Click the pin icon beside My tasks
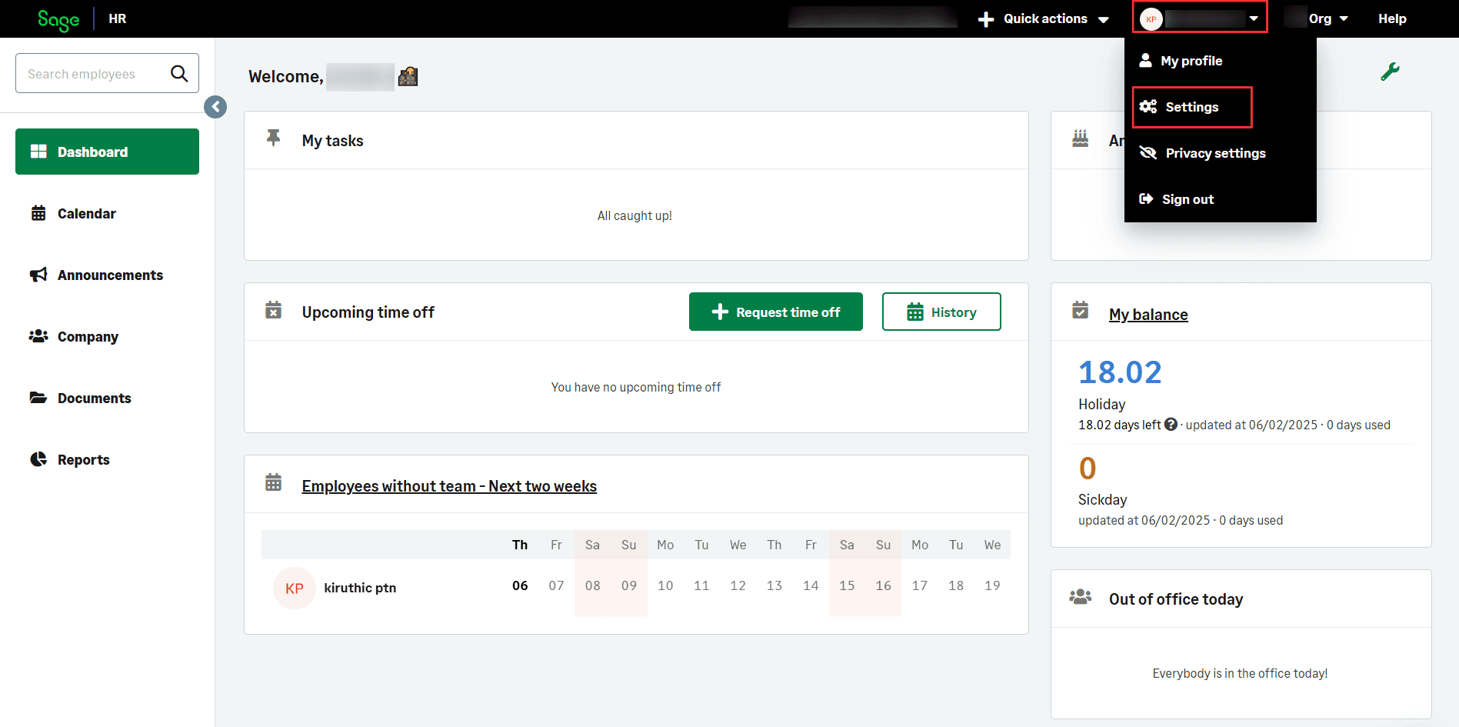The height and width of the screenshot is (727, 1459). pos(273,138)
